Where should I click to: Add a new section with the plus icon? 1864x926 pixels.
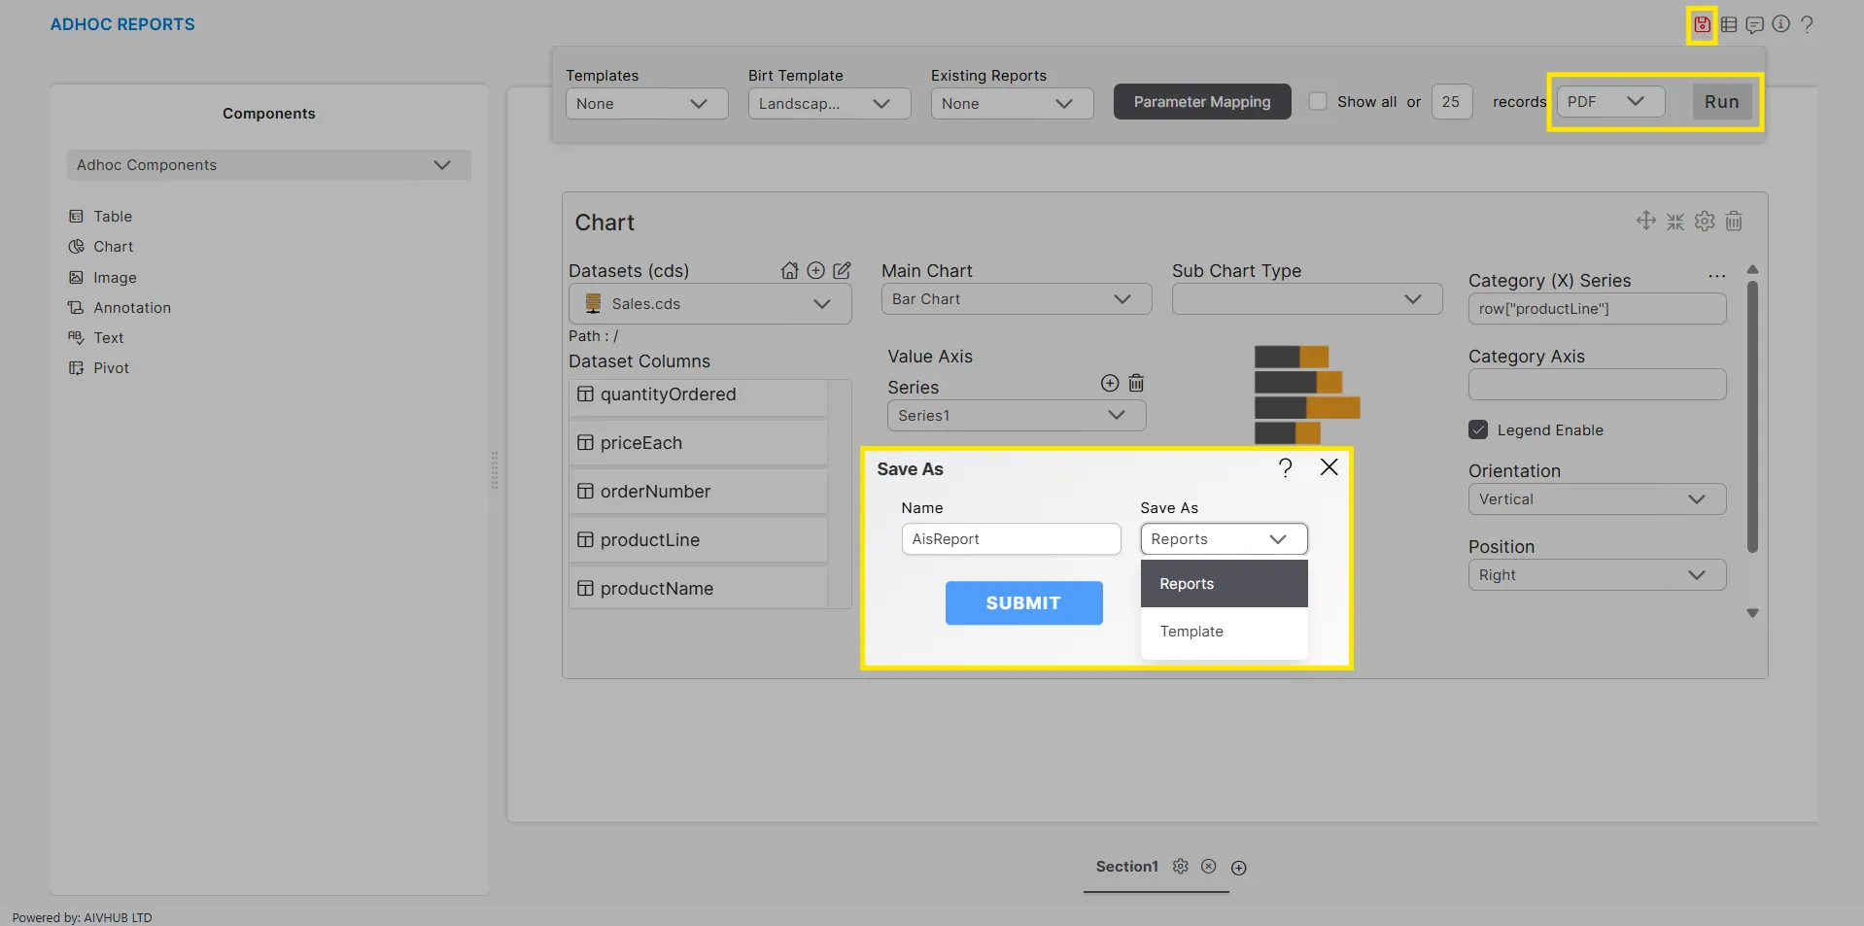1238,868
